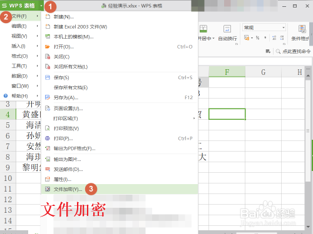
Task: Expand the 打印区域(T) submenu arrow
Action: [x=194, y=119]
